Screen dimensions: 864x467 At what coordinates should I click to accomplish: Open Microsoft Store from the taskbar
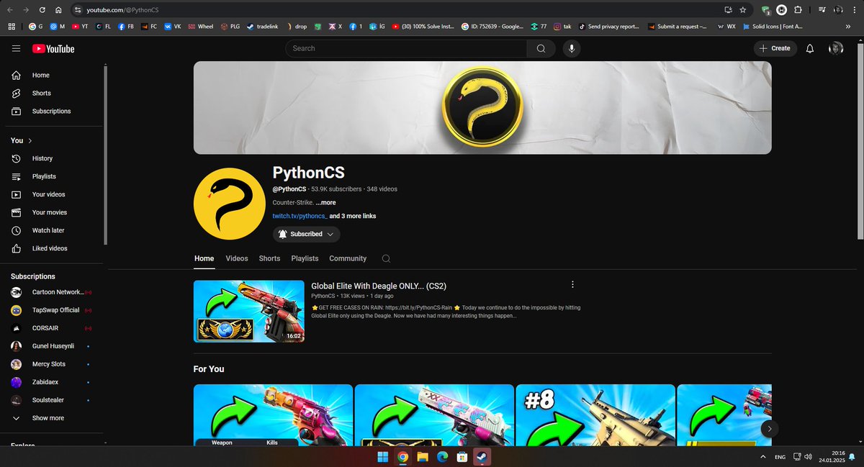tap(462, 456)
